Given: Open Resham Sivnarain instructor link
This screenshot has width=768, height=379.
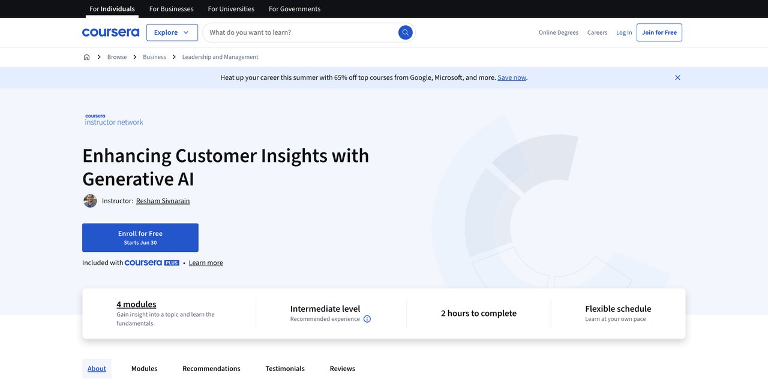Looking at the screenshot, I should coord(163,201).
